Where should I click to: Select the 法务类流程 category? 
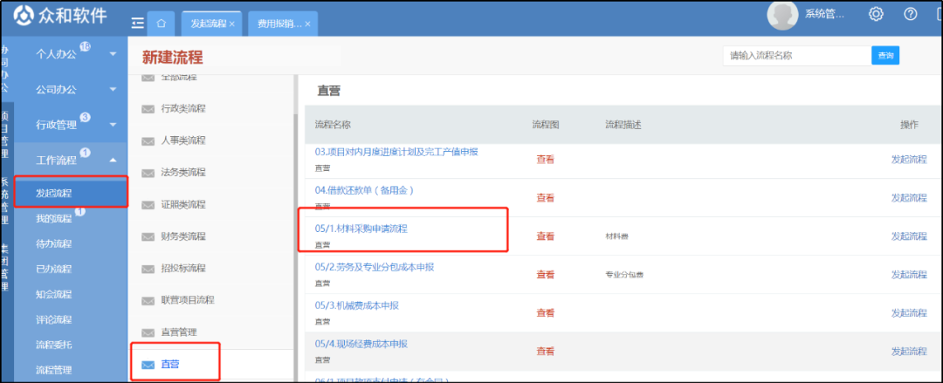click(183, 173)
